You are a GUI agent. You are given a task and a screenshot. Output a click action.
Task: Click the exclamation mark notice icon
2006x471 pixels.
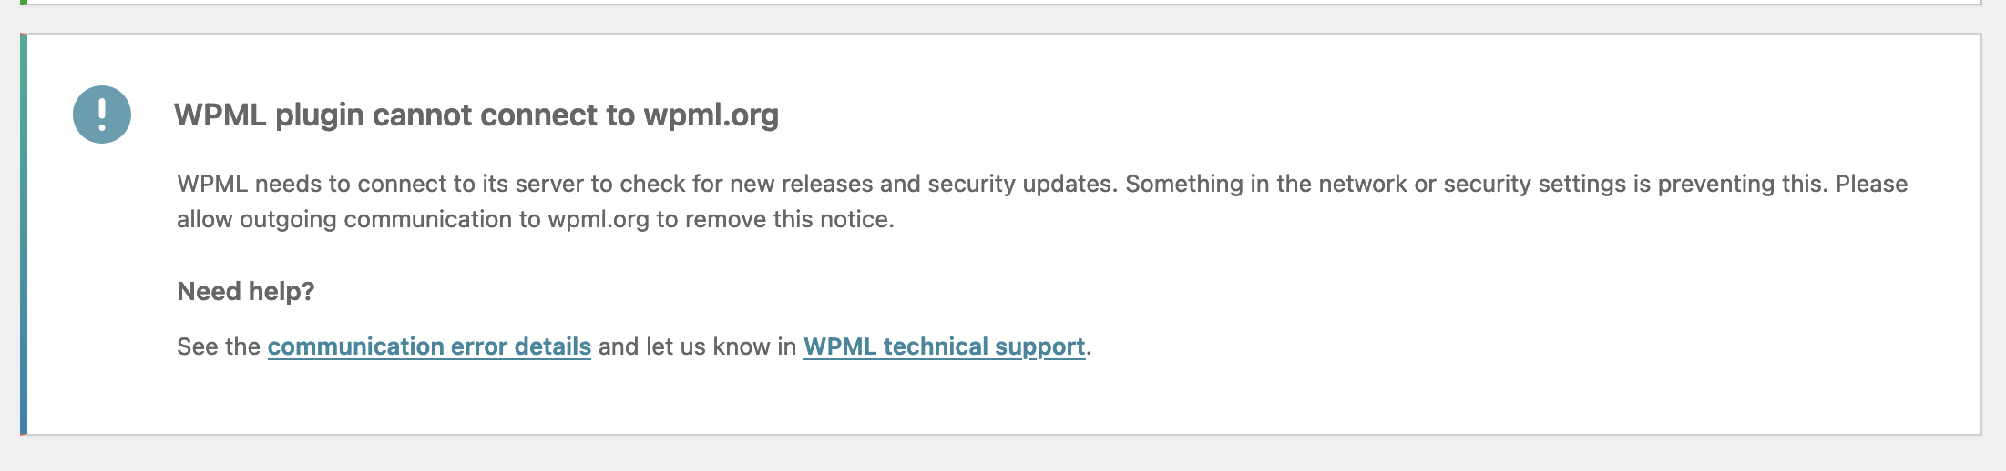click(x=102, y=115)
